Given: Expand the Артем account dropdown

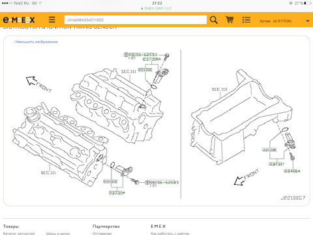Looking at the screenshot, I should point(308,21).
